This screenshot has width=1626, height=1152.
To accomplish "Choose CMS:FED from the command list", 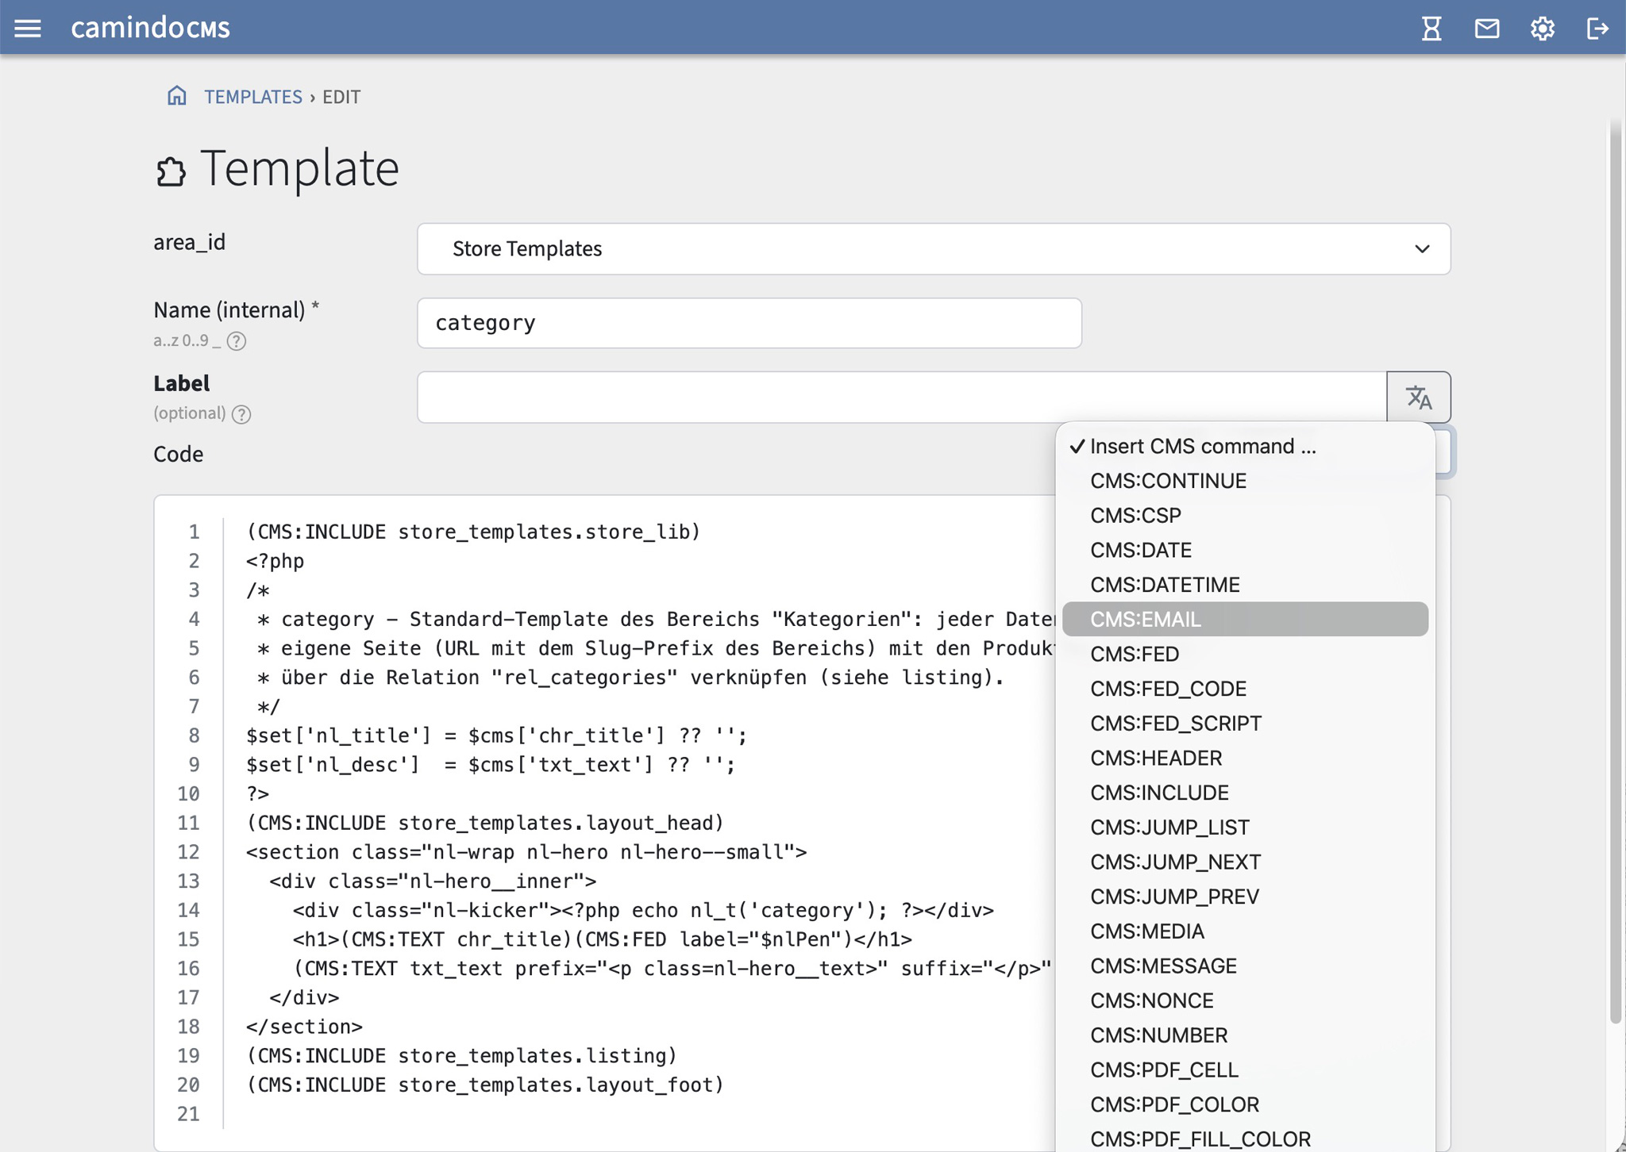I will coord(1245,654).
